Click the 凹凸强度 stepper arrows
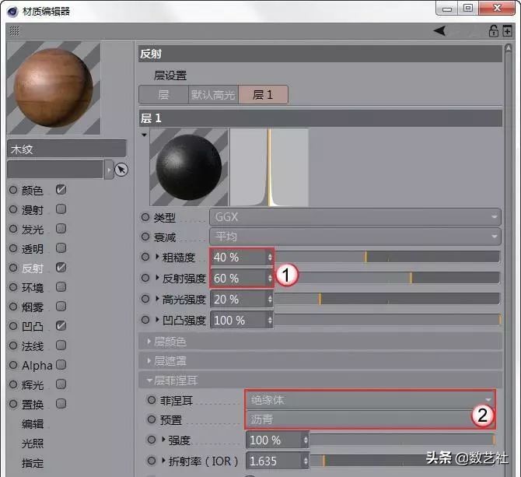Screen dimensions: 521x477 point(270,320)
